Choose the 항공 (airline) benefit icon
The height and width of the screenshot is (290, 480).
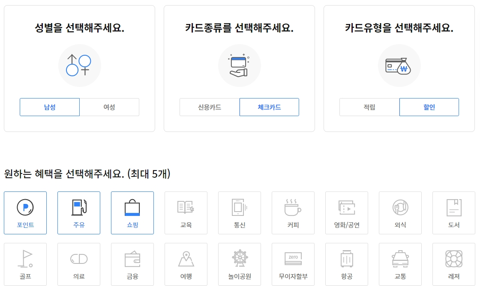[x=347, y=264]
